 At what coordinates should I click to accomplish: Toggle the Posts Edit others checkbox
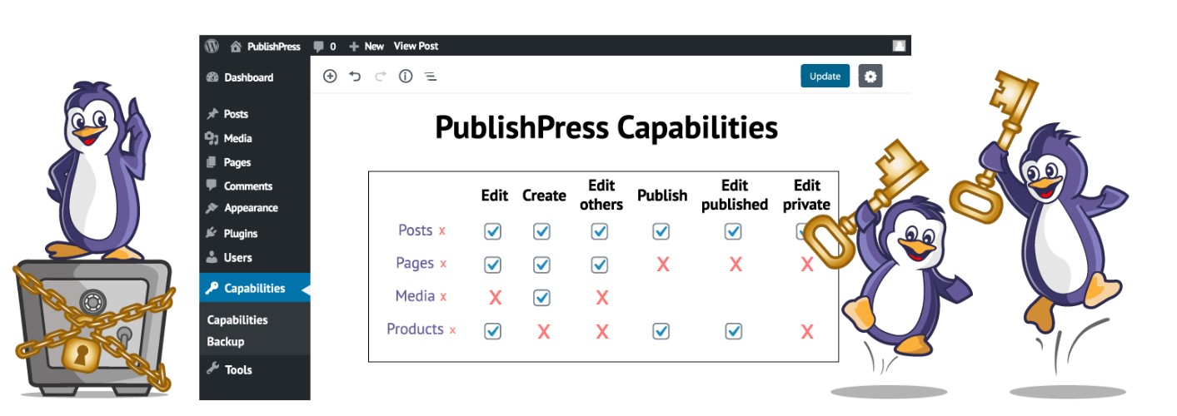(x=600, y=231)
